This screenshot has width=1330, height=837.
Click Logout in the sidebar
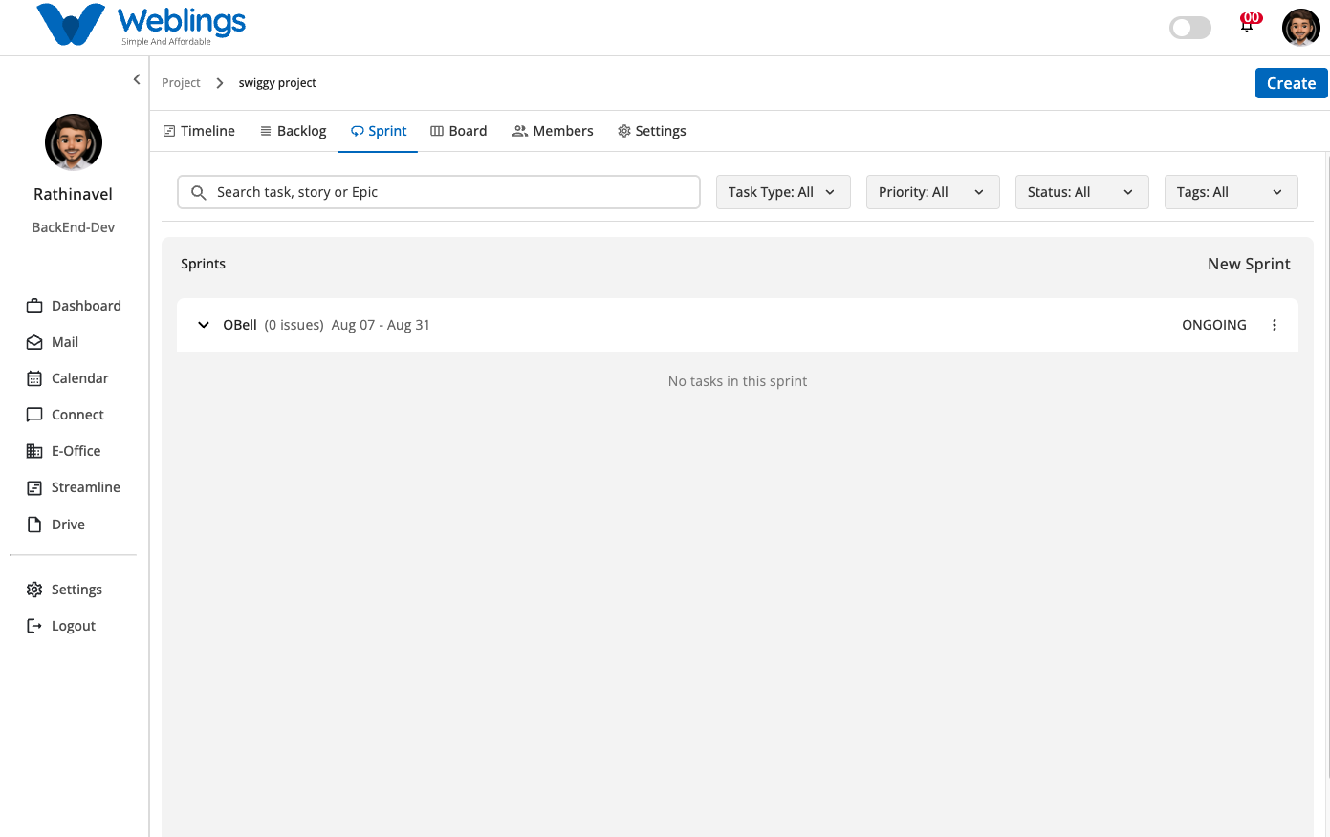click(x=61, y=626)
